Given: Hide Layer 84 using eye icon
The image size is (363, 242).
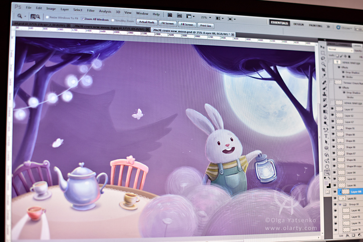Looking at the screenshot, I should point(334,172).
